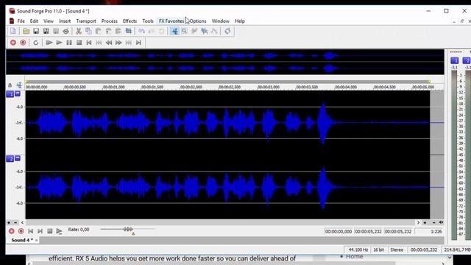Open the File menu
471x265 pixels.
coord(21,21)
